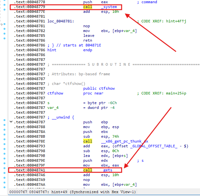Click the push edx instruction
Image resolution: width=200 pixels, height=196 pixels.
[96, 161]
